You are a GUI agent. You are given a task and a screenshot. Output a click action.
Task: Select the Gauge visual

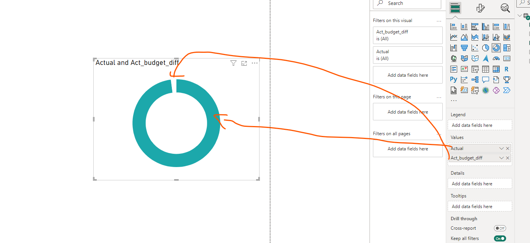point(496,58)
